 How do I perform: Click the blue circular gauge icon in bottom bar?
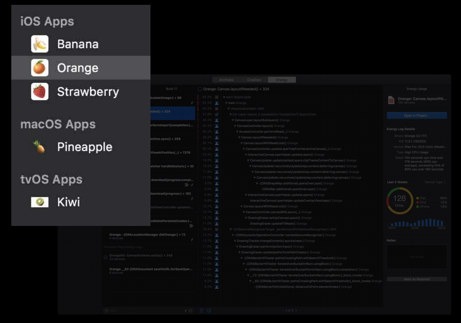point(209,311)
